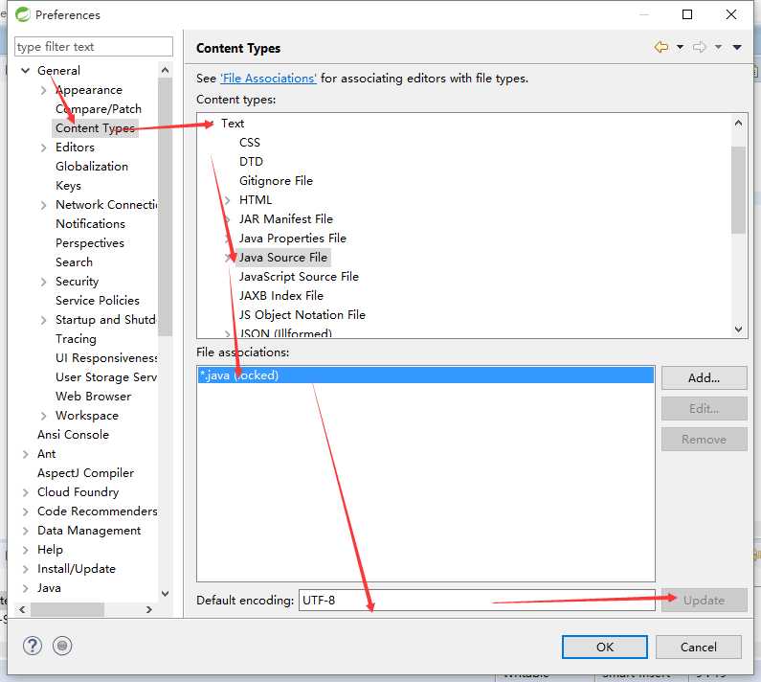Click preference tree scroll-up arrow

pyautogui.click(x=165, y=71)
